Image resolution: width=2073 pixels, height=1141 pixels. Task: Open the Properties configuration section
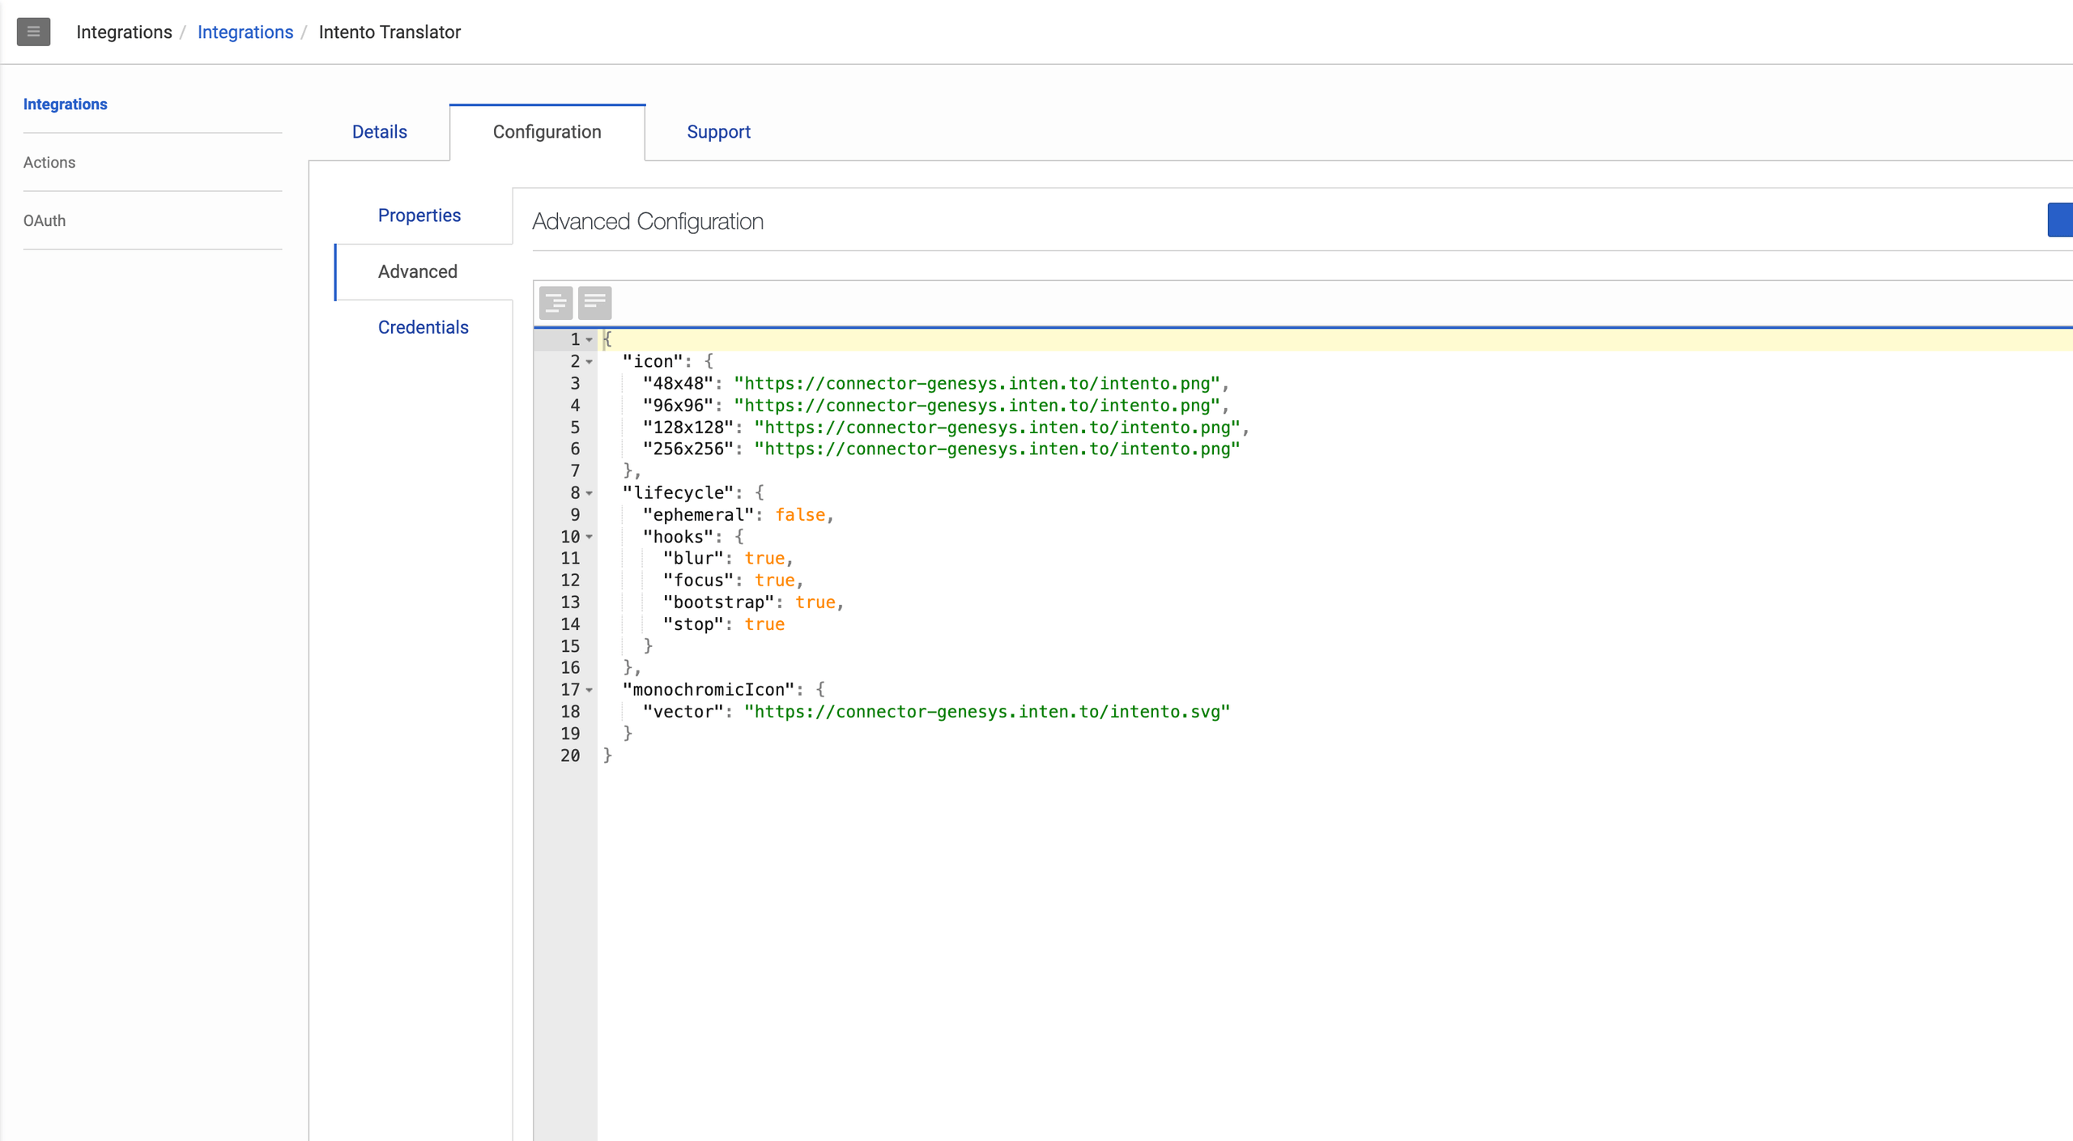pos(419,215)
